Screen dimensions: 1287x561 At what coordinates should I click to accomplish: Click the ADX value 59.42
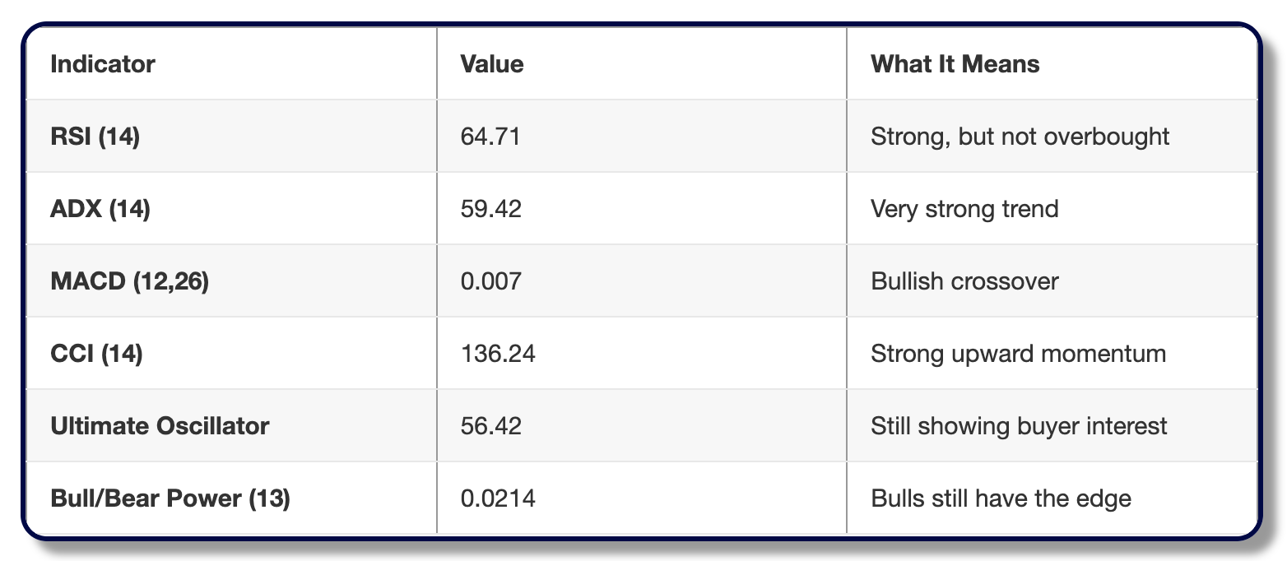click(491, 209)
